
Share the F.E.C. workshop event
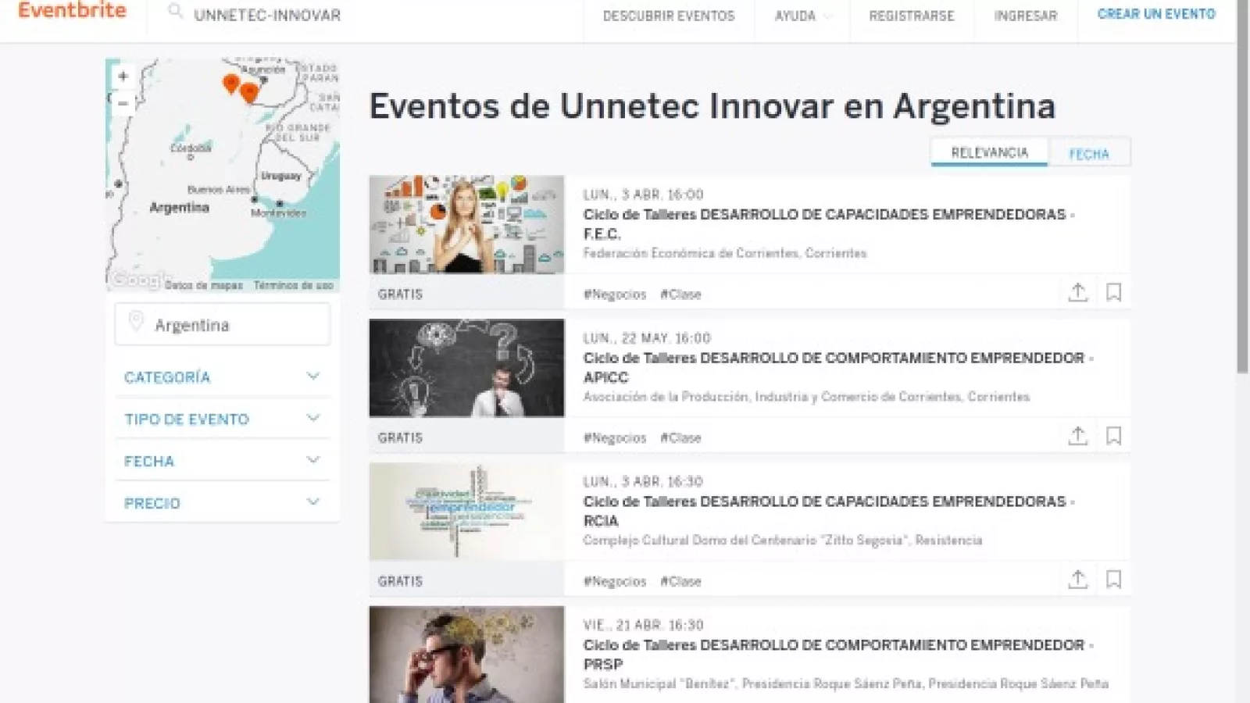coord(1077,293)
